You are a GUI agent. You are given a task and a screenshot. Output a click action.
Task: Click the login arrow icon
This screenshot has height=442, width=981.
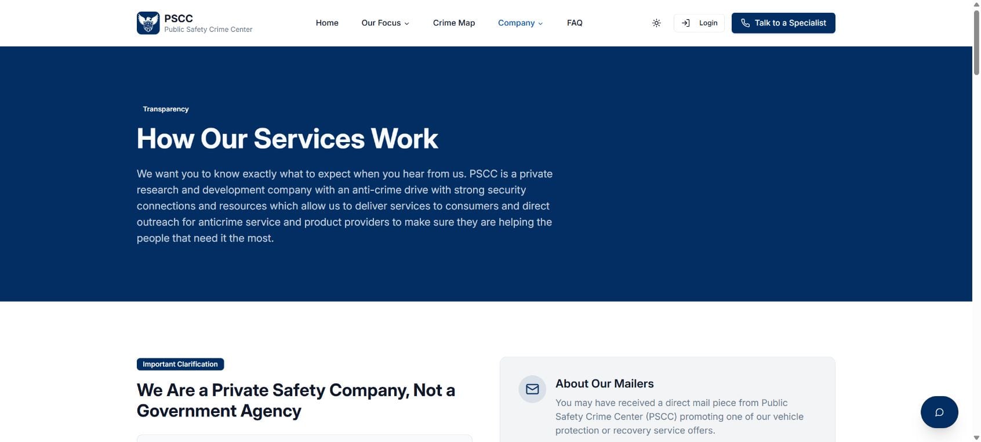(x=685, y=23)
